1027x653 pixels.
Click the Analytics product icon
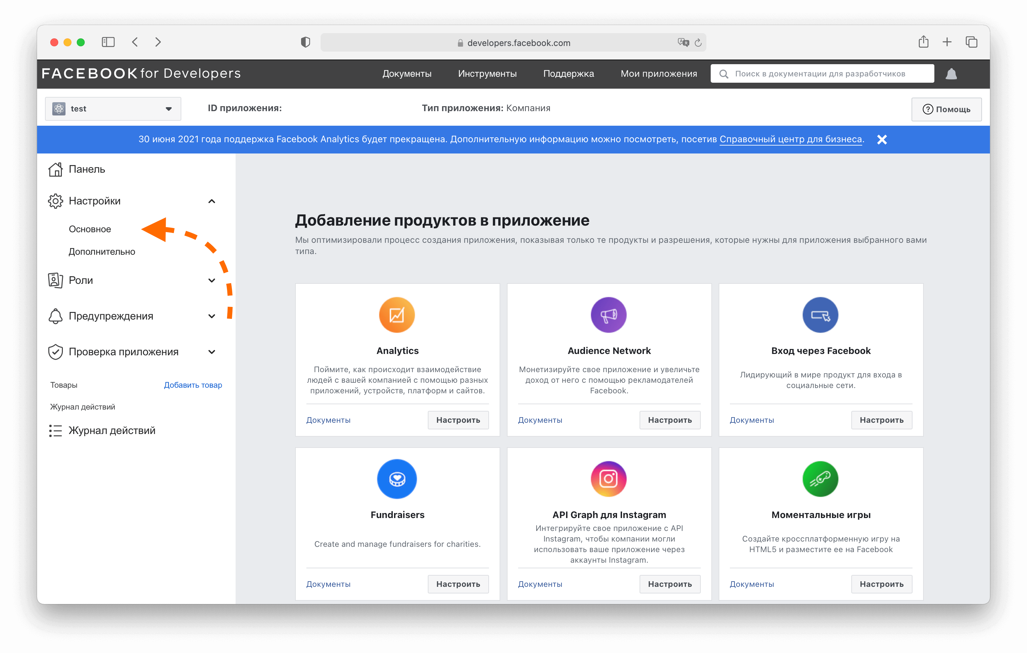(x=397, y=315)
